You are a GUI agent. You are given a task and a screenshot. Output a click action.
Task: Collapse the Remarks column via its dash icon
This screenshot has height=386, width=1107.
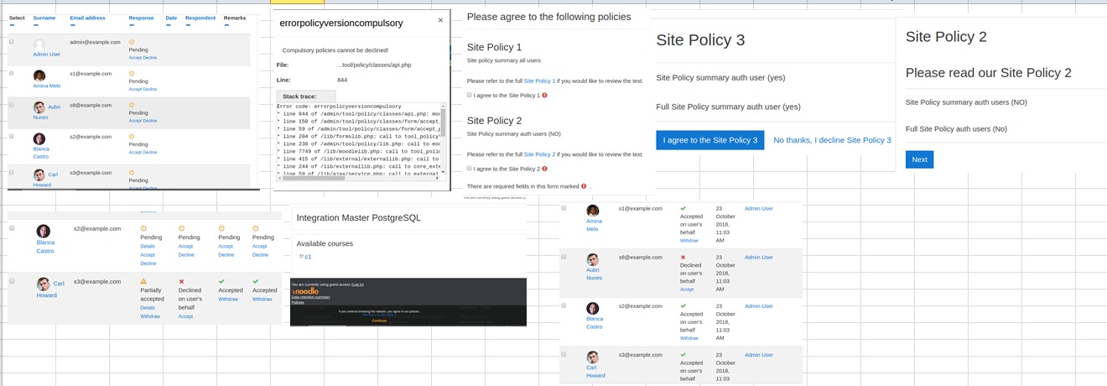[227, 25]
